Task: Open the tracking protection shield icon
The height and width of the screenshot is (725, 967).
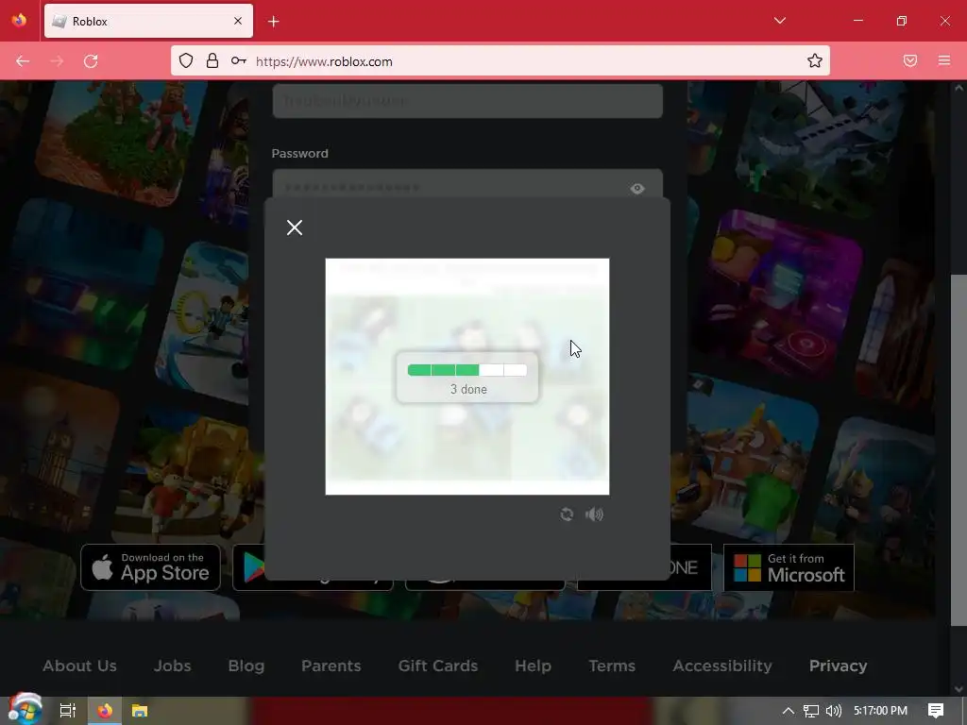Action: point(186,60)
